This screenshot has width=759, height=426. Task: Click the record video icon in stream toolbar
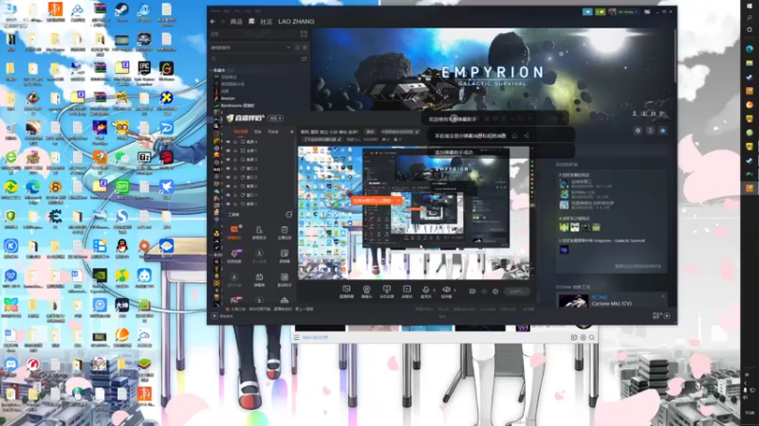(472, 292)
